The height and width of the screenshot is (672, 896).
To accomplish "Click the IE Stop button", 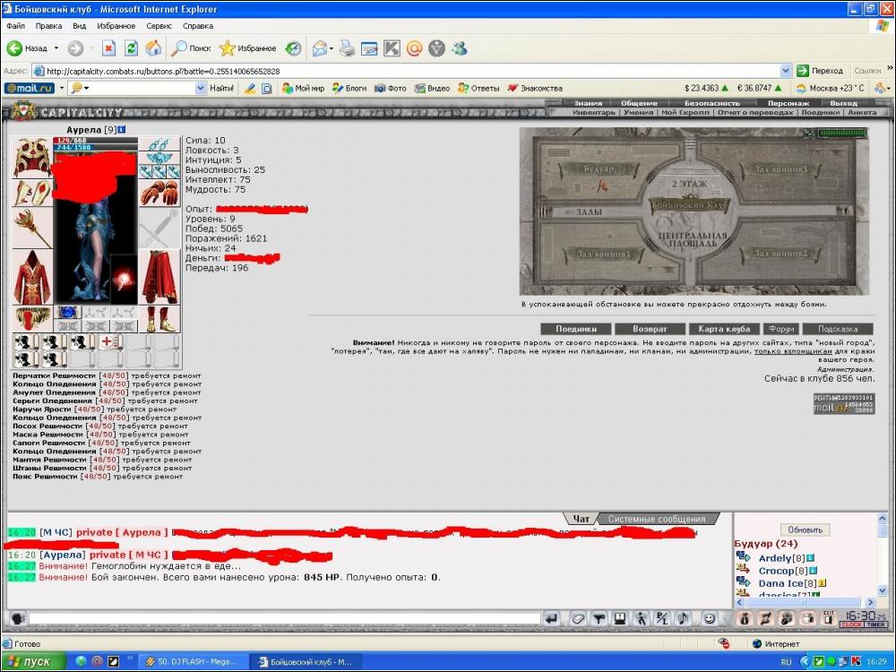I will click(x=108, y=48).
